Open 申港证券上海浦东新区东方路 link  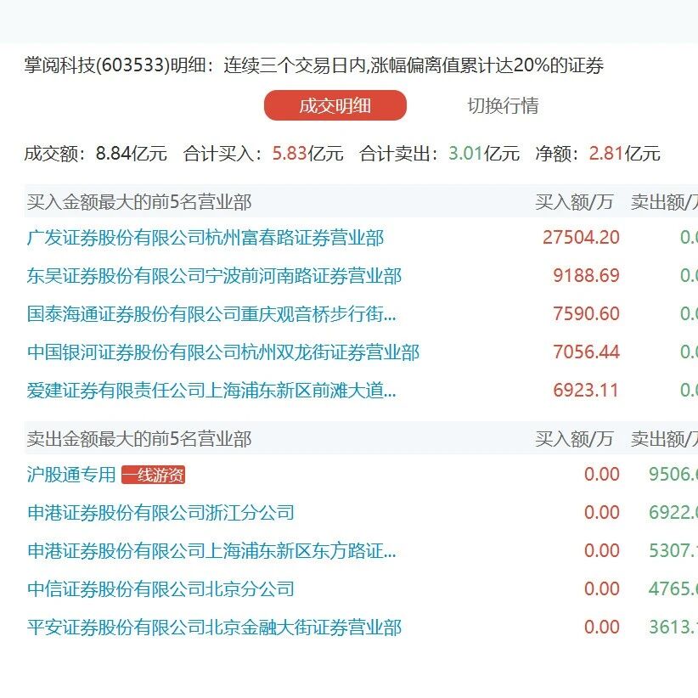point(211,551)
